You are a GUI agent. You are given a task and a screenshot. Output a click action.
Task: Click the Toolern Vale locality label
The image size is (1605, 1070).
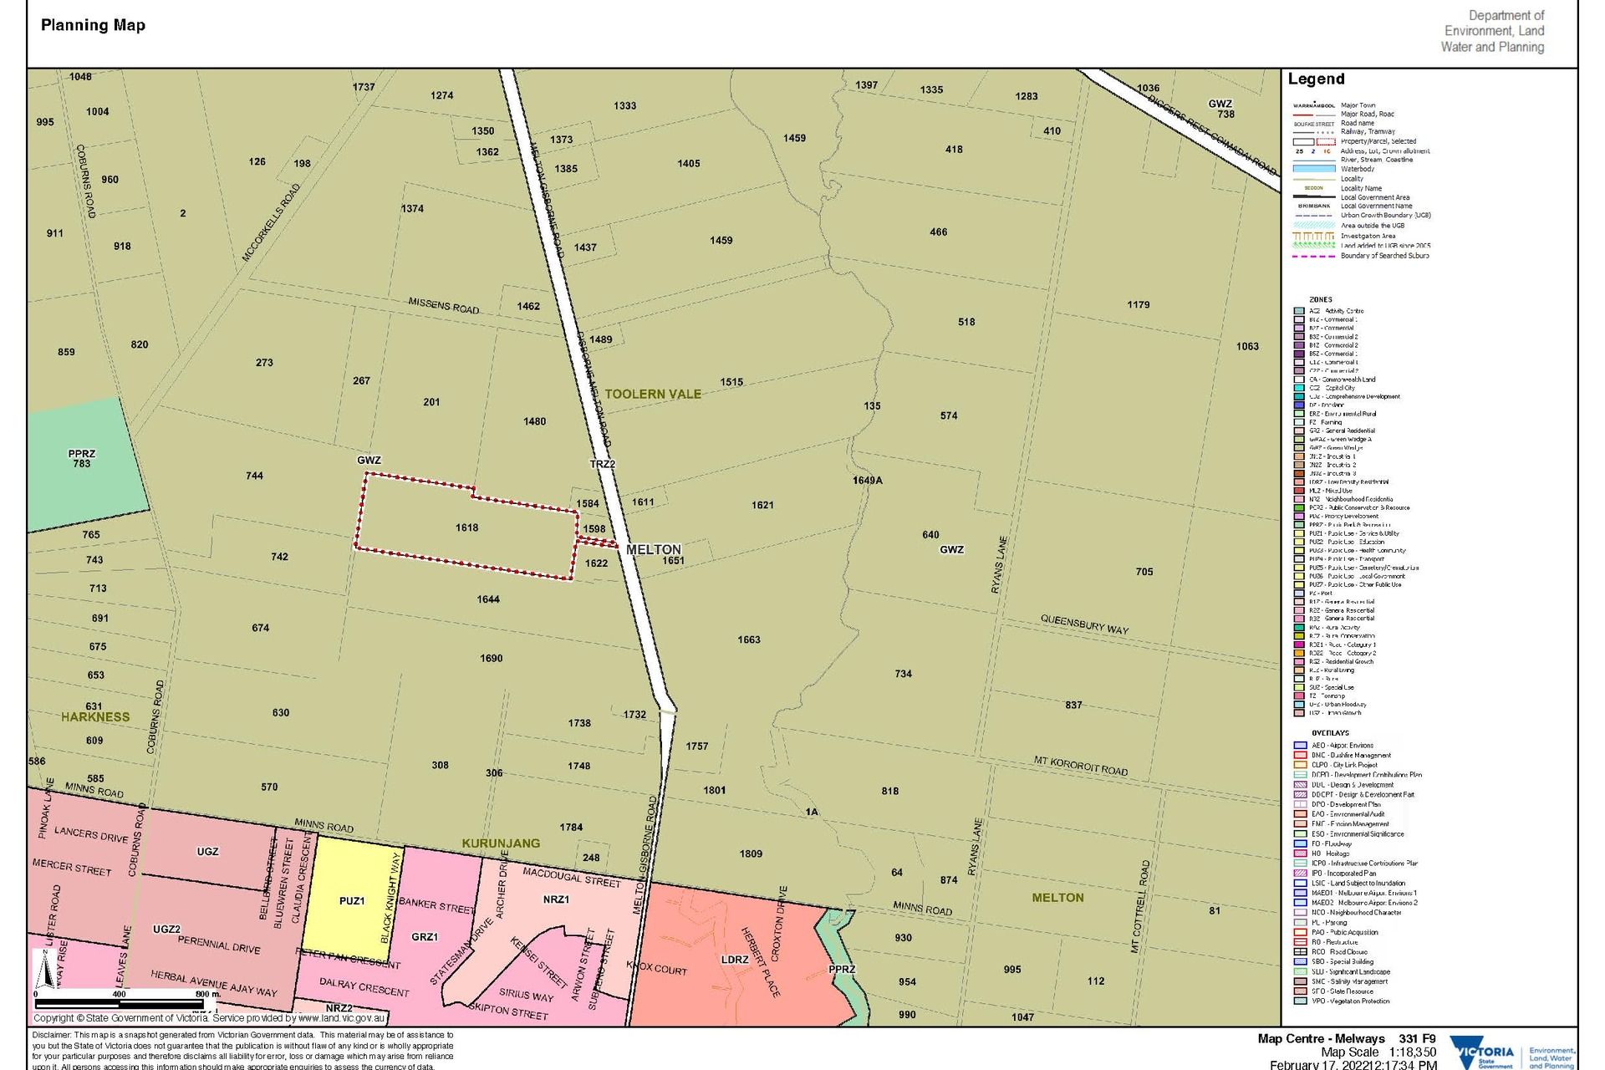[653, 394]
